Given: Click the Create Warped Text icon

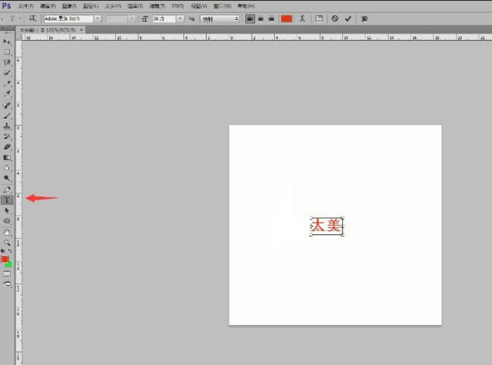Looking at the screenshot, I should (303, 18).
